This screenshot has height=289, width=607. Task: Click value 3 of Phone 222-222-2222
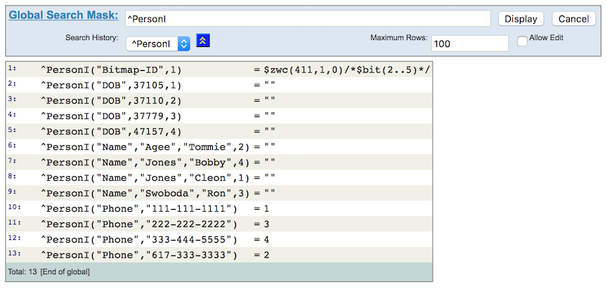tap(266, 224)
